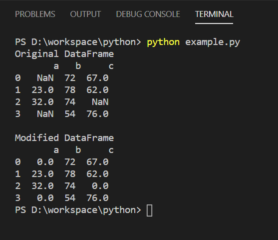The height and width of the screenshot is (240, 278).
Task: Switch to the PROBLEMS tab
Action: coord(35,14)
